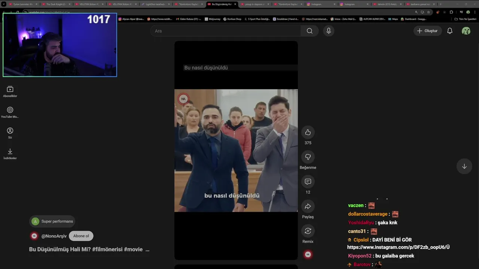
Task: Switch to the Tyrion Lannister tab
Action: coord(23,4)
